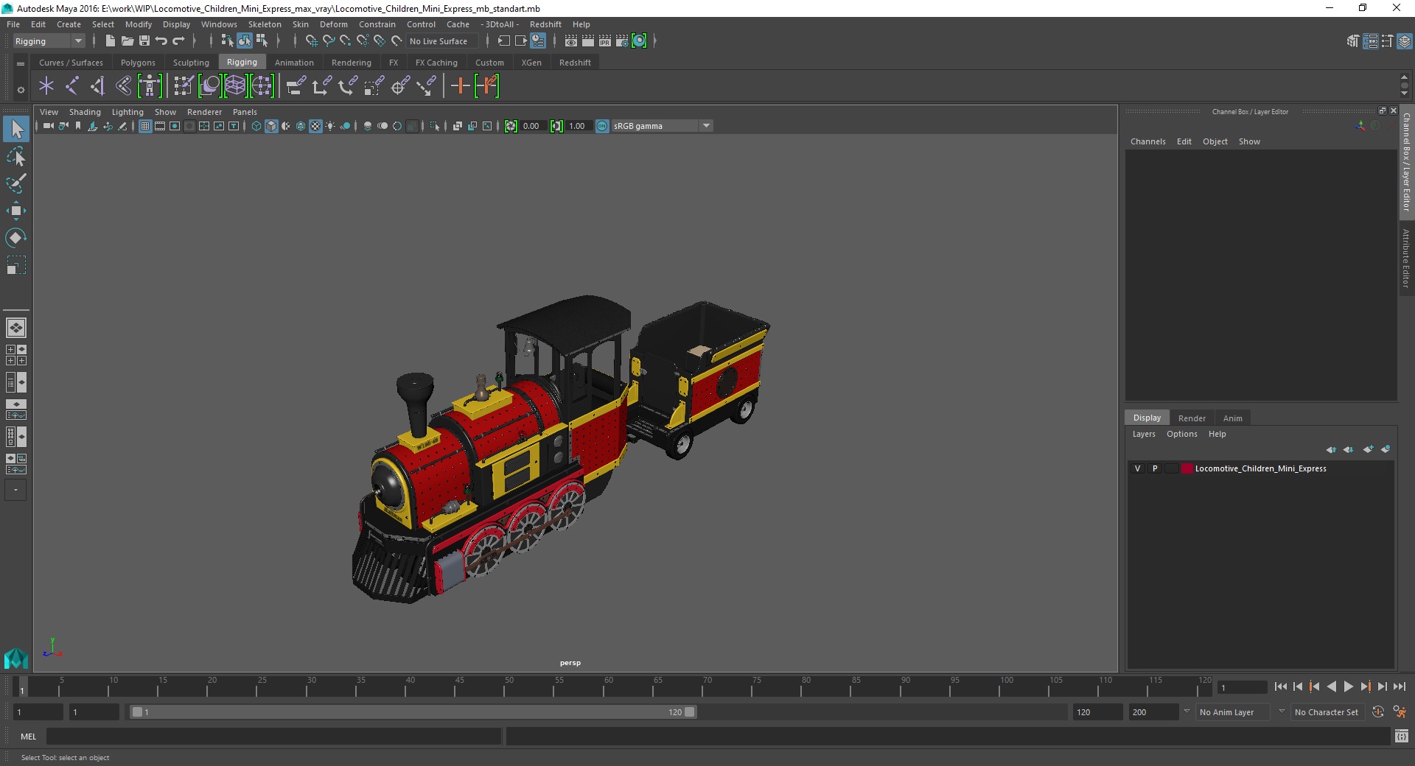Open Render Settings icon
Screen dimensions: 1415x766
pos(622,41)
